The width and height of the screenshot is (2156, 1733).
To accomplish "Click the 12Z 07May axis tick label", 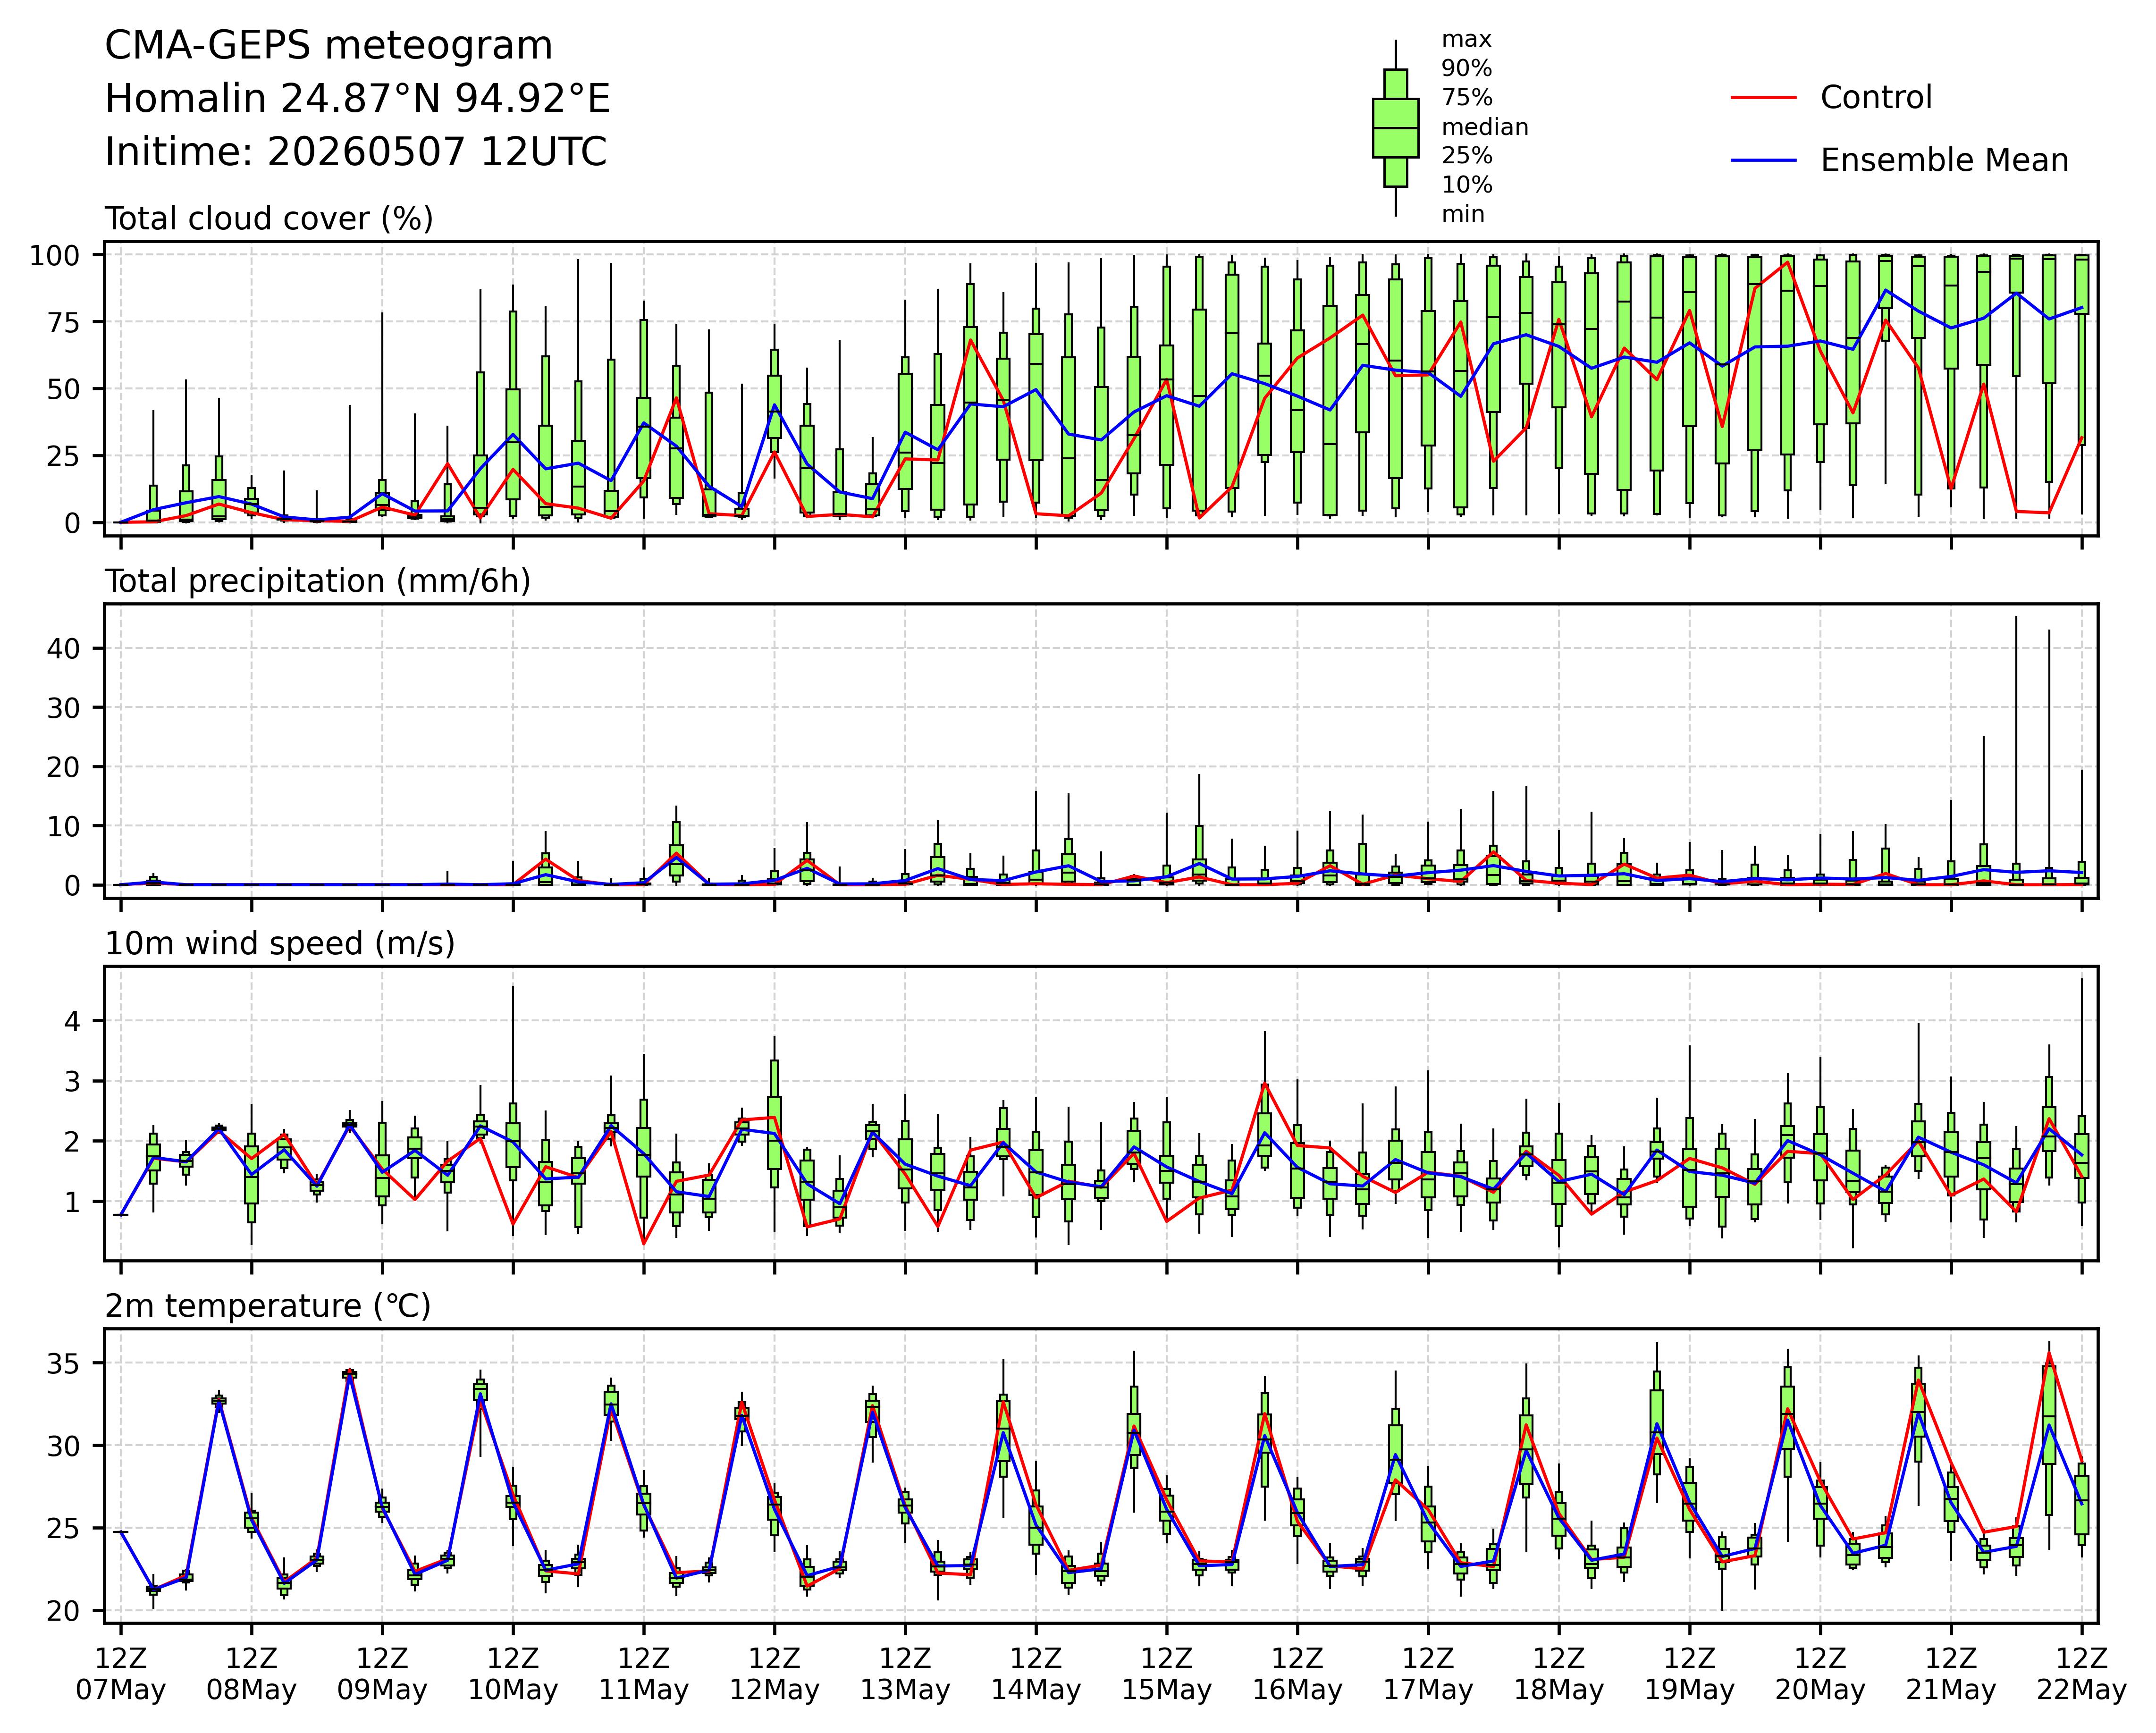I will 121,1674.
